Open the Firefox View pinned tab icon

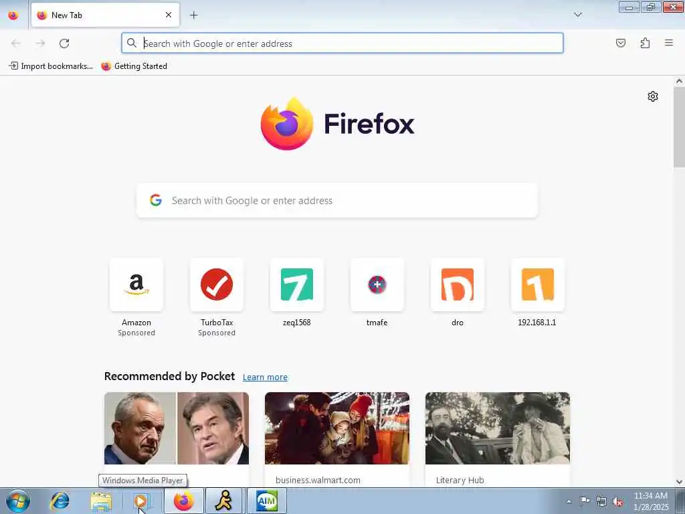13,15
